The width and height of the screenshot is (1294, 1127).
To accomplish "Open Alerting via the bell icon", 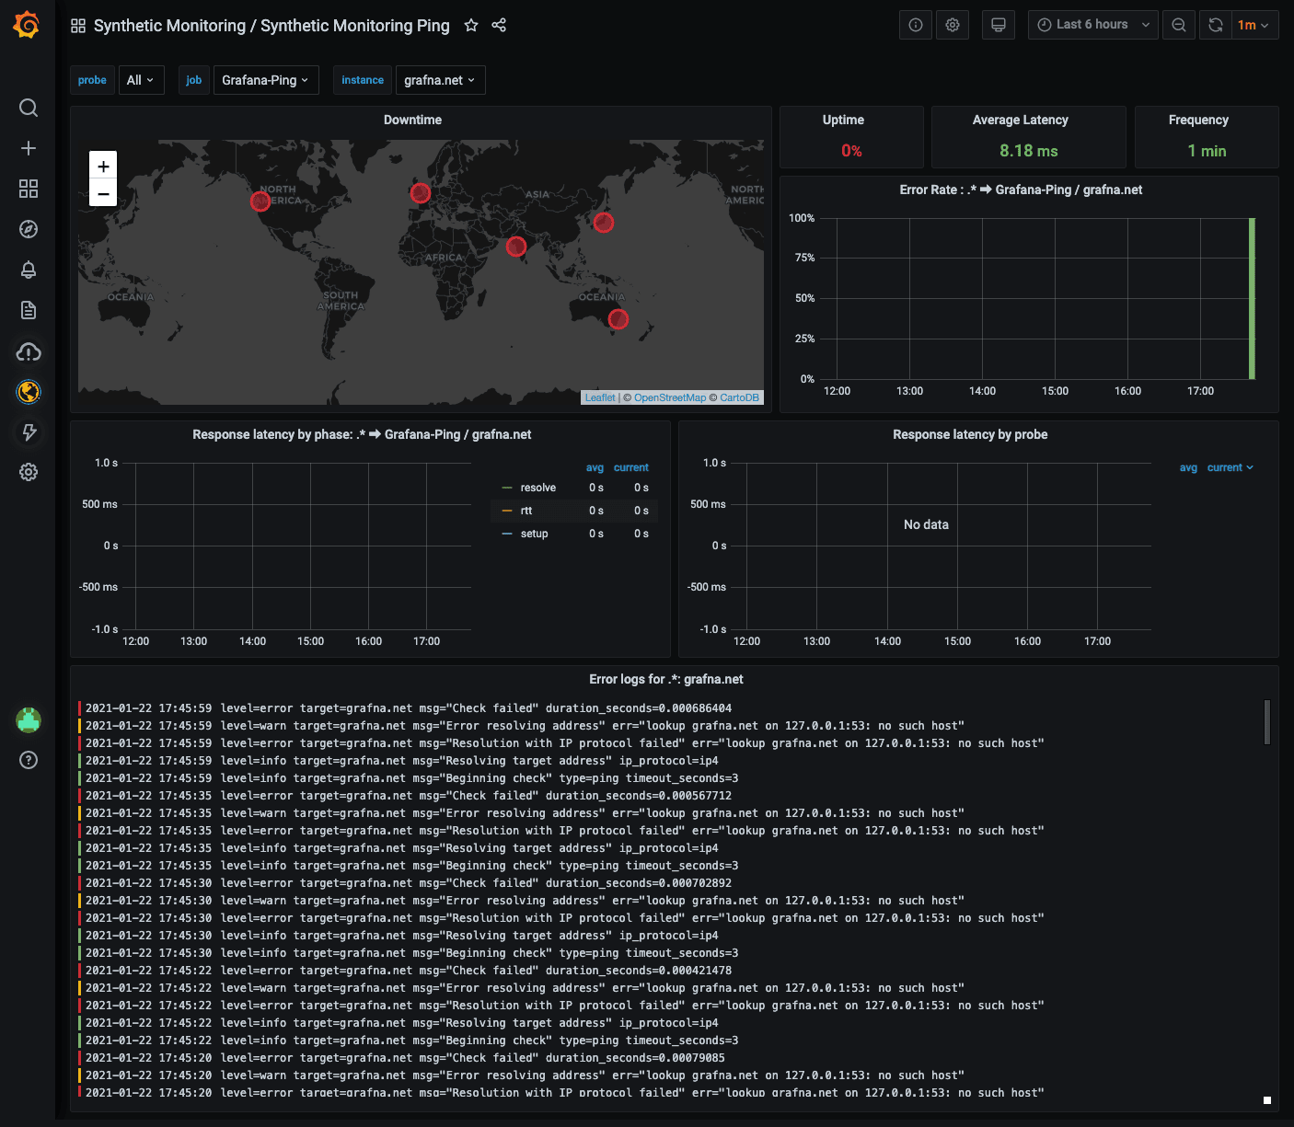I will tap(28, 270).
